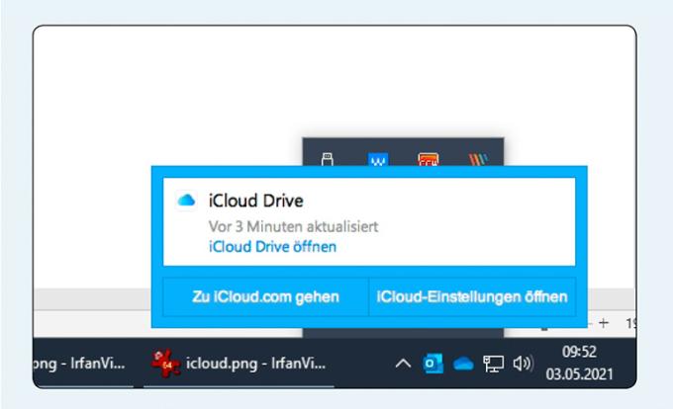Click the zoom plus button in status bar
673x409 pixels.
tap(604, 323)
